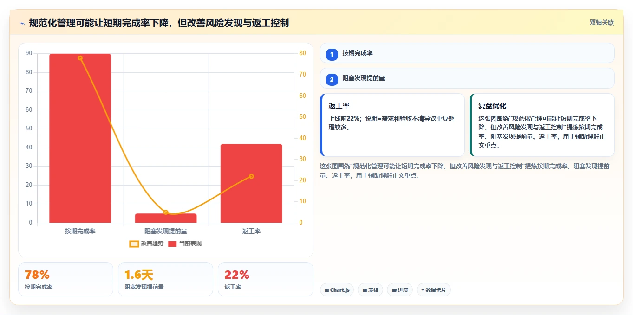Image resolution: width=633 pixels, height=315 pixels.
Task: Click the tall red 按期完成率 bar
Action: click(x=80, y=138)
